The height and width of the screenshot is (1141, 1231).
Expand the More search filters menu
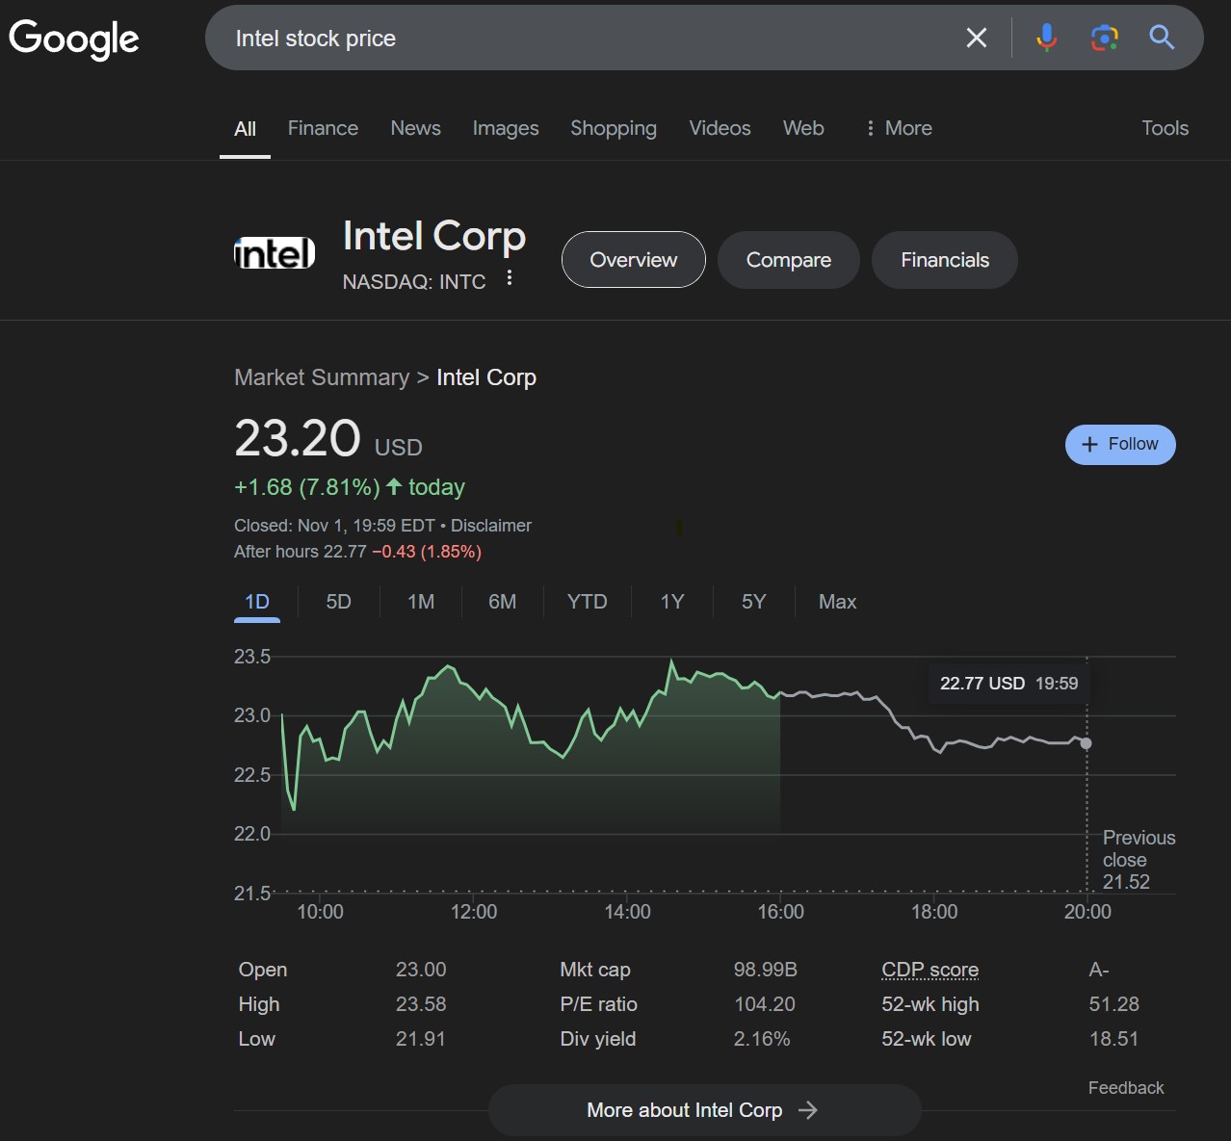(x=899, y=128)
